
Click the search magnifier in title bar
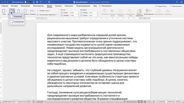(x=177, y=2)
